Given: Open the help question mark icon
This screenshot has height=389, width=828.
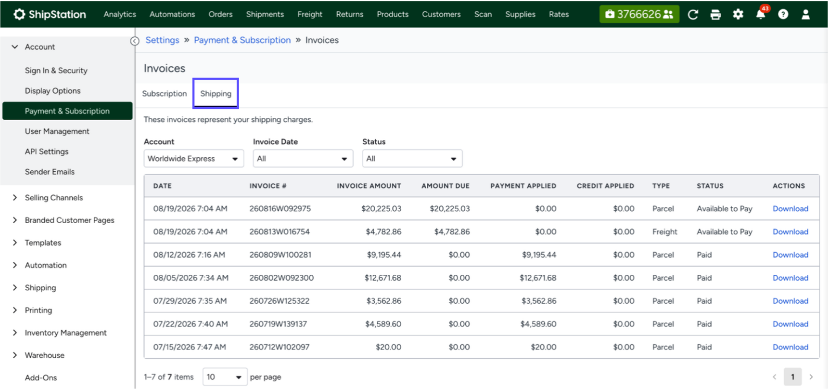Looking at the screenshot, I should (x=783, y=15).
